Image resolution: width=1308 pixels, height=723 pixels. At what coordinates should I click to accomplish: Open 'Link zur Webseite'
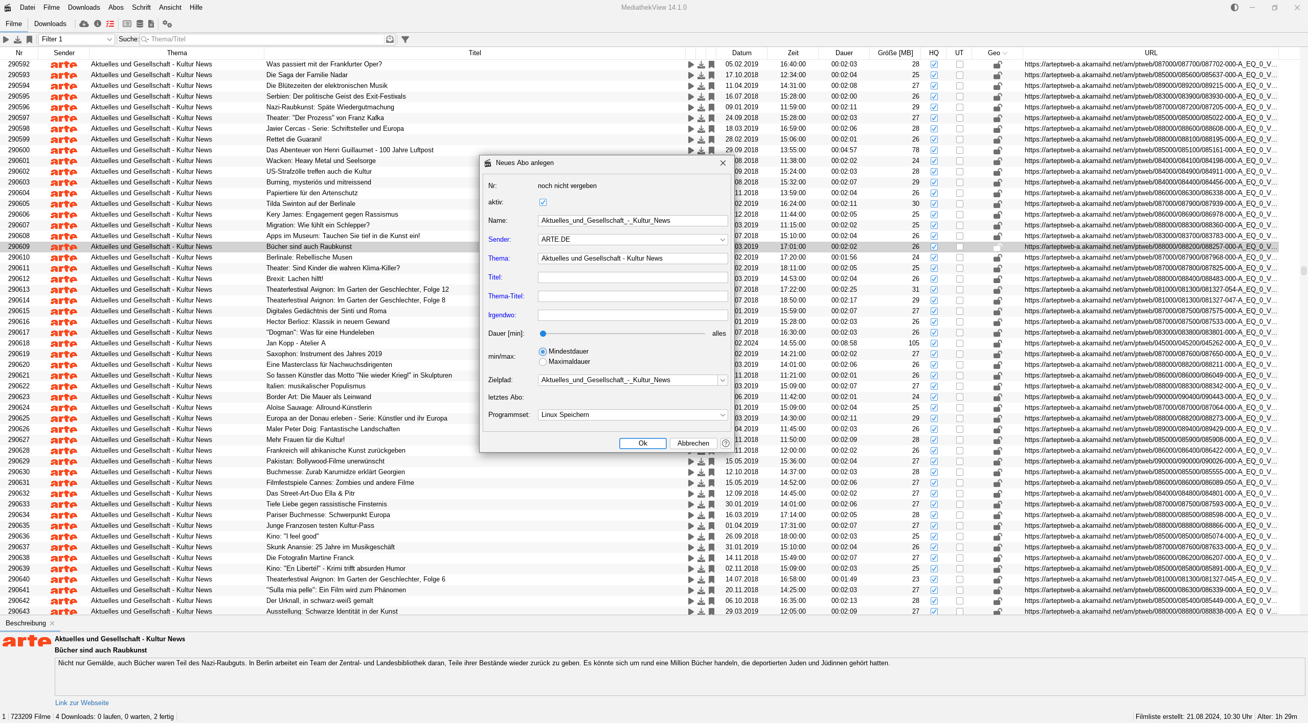click(82, 703)
